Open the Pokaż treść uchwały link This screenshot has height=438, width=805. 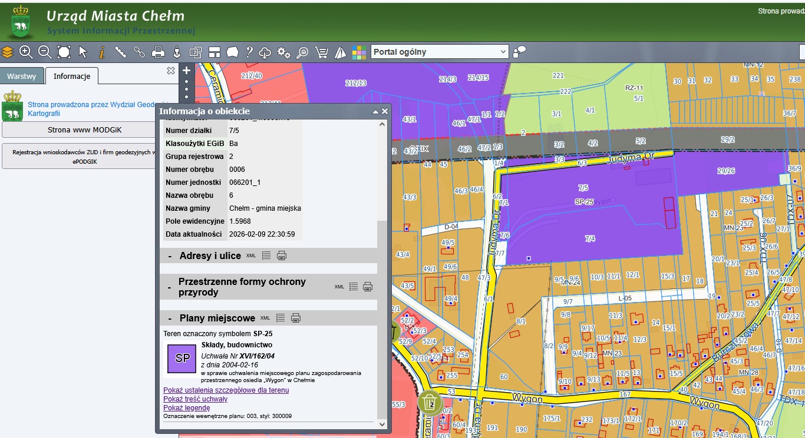coord(195,399)
